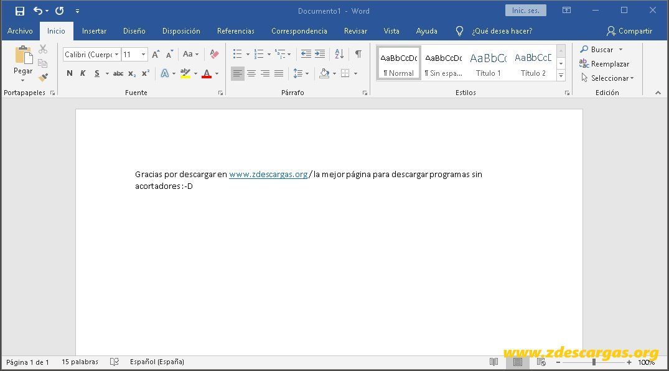The width and height of the screenshot is (669, 371).
Task: Sort text with the A-Z icon
Action: (339, 53)
